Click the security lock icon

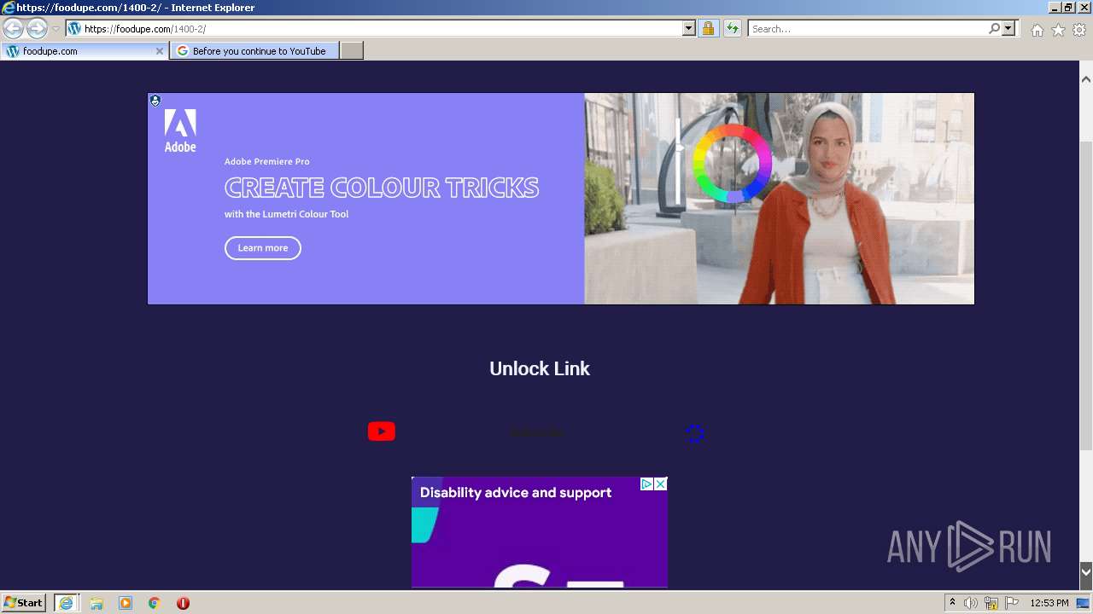point(708,29)
